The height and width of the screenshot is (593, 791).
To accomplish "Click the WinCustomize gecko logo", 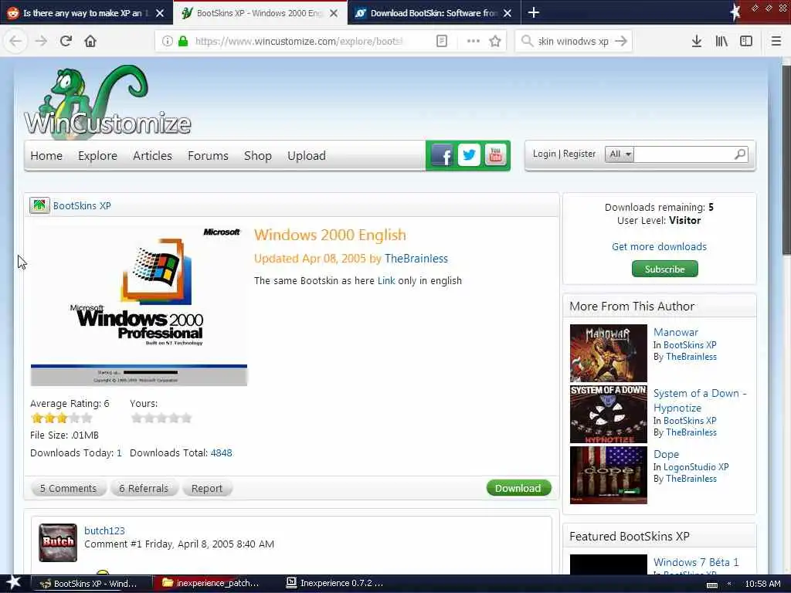I will (107, 101).
